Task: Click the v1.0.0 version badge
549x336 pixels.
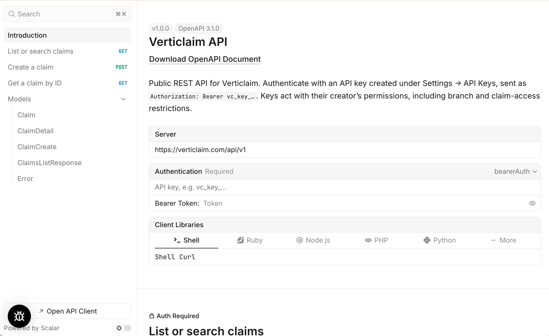Action: pyautogui.click(x=160, y=29)
